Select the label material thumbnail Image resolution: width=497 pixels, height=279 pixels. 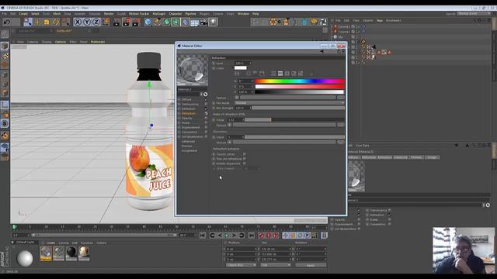point(84,253)
